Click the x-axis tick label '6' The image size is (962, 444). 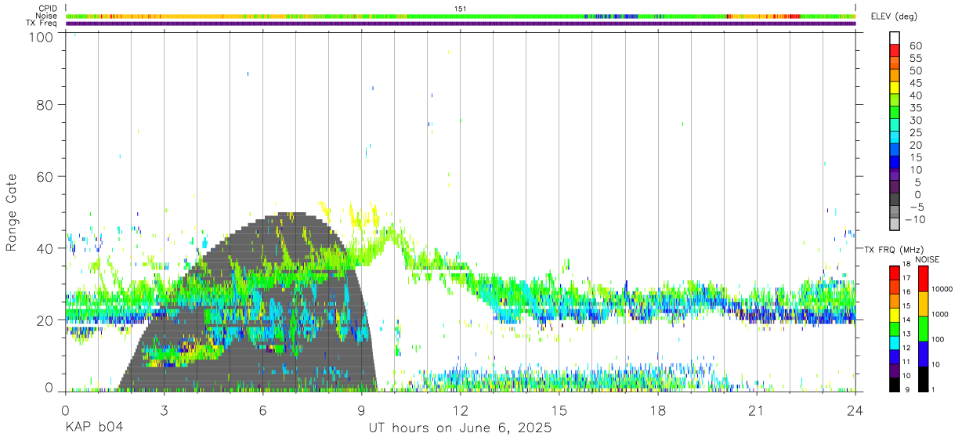pyautogui.click(x=262, y=412)
